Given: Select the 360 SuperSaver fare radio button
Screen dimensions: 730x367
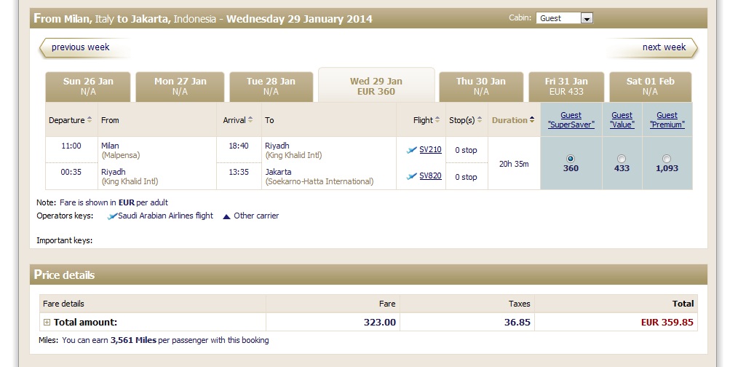Looking at the screenshot, I should coord(571,159).
